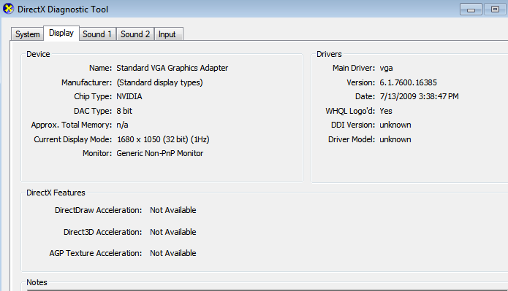Go to the Input tab
The width and height of the screenshot is (508, 291).
[167, 34]
